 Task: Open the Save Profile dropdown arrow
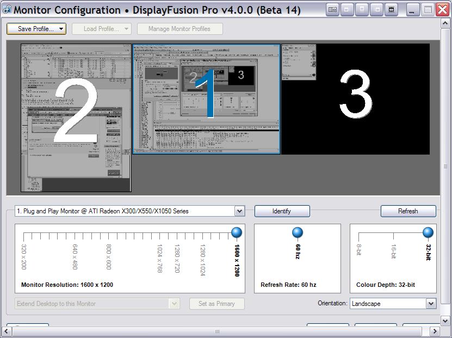pos(61,29)
